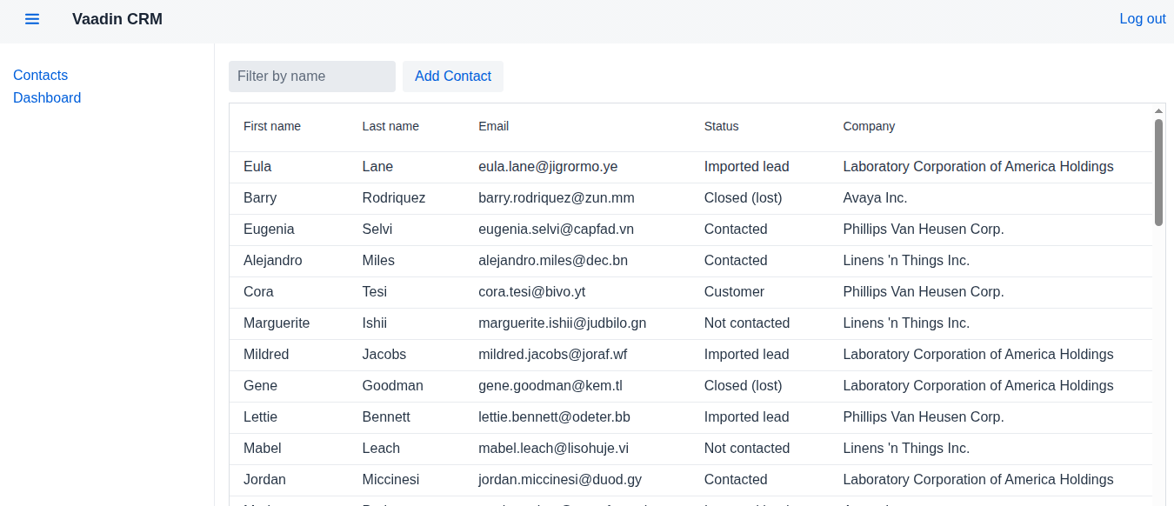
Task: Go to the Dashboard view
Action: (x=47, y=98)
